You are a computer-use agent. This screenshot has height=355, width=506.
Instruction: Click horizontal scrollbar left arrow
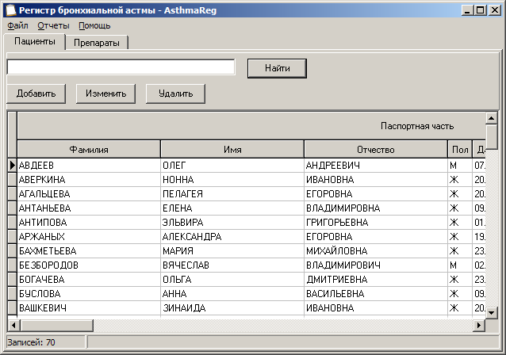13,326
